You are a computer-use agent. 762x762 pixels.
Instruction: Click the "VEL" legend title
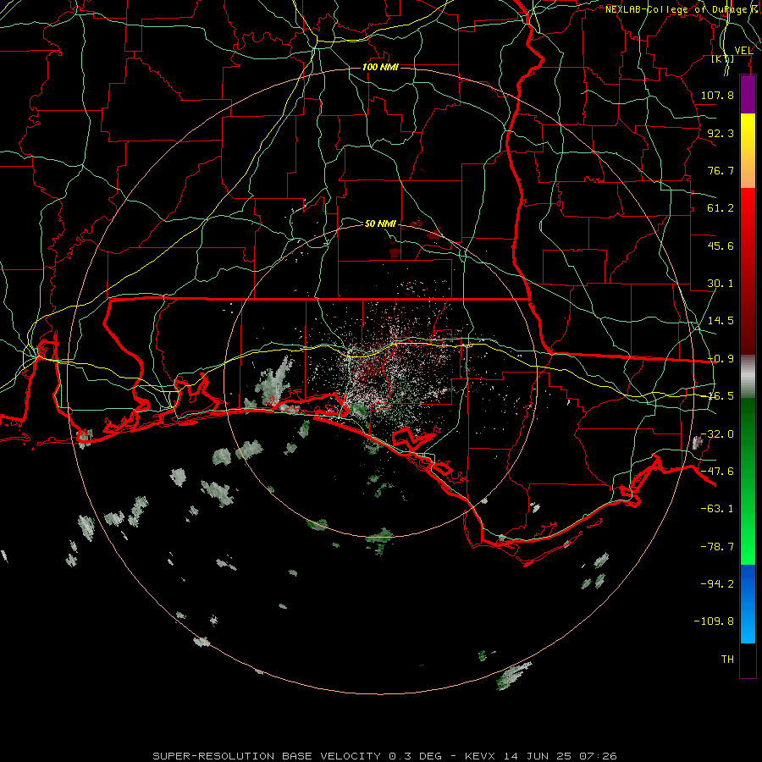point(743,51)
